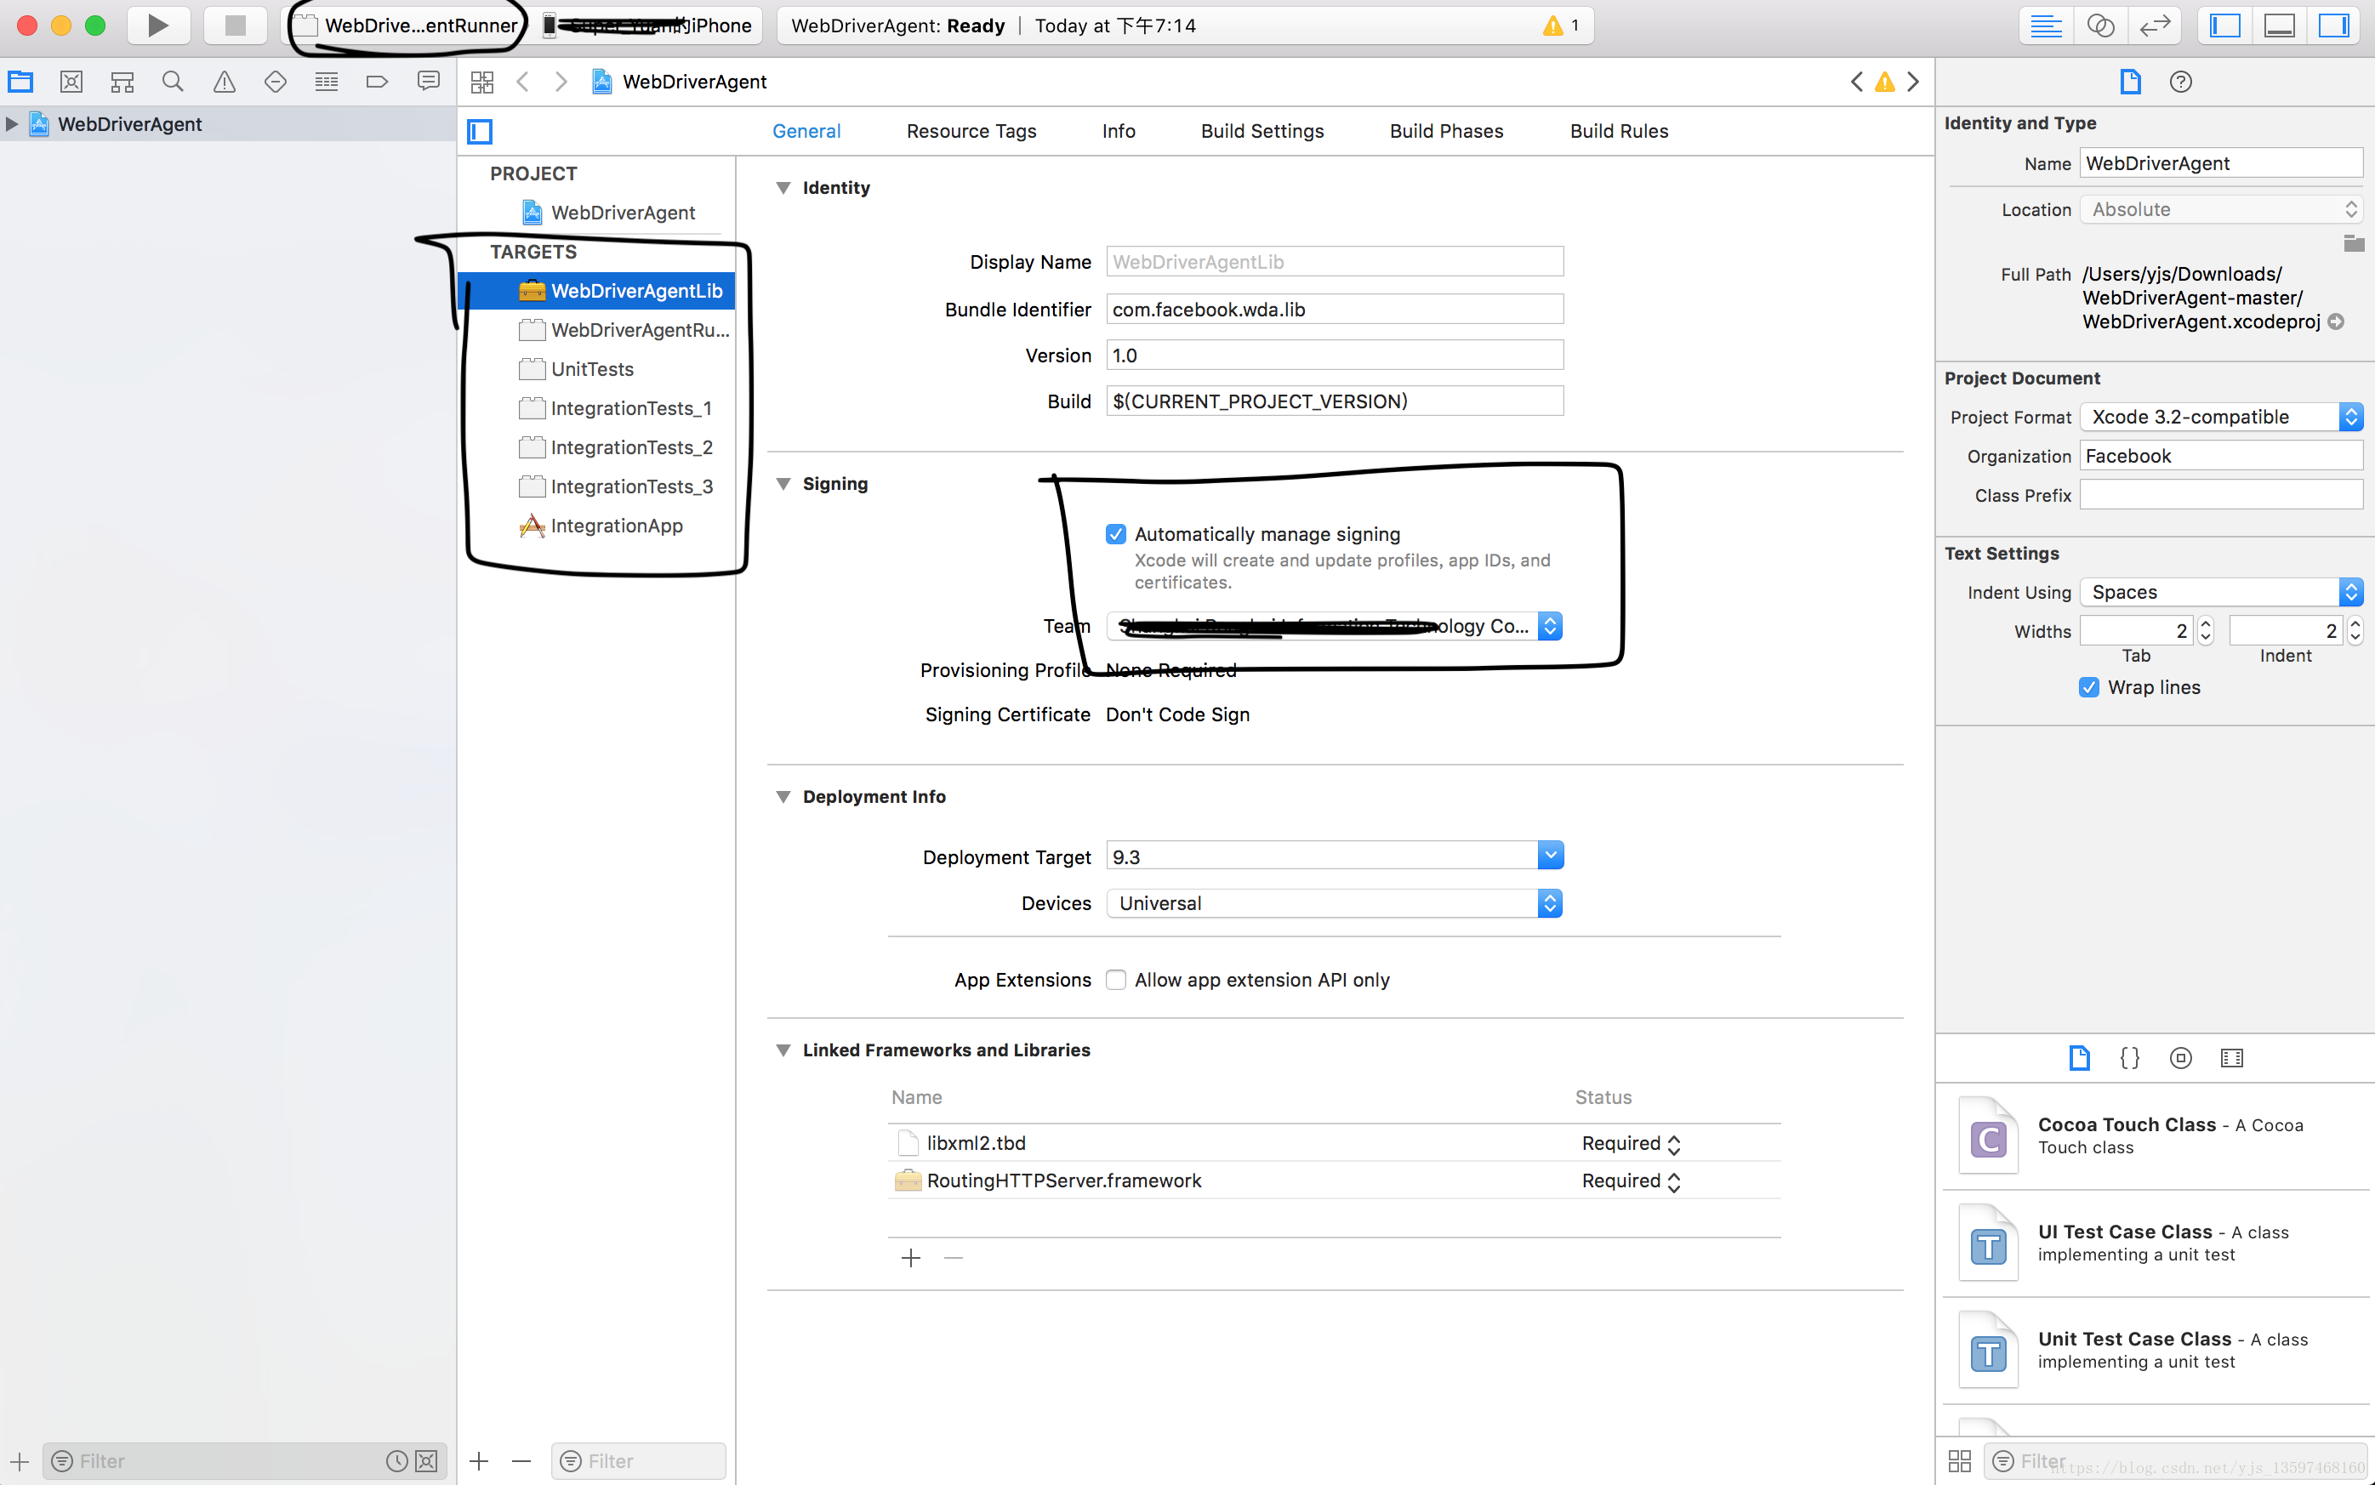
Task: Toggle Wrap lines checkbox
Action: (2089, 687)
